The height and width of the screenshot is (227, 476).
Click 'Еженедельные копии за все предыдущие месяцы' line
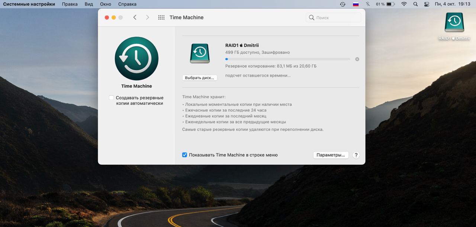pos(235,122)
